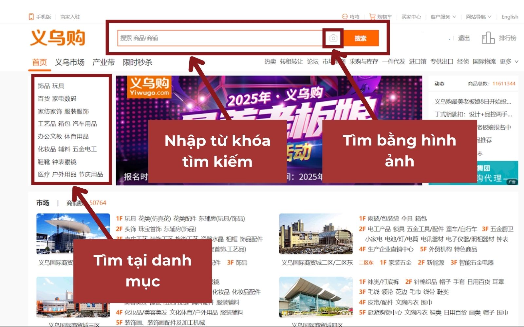Open 论坛 forum menu item
The height and width of the screenshot is (327, 524).
click(313, 61)
